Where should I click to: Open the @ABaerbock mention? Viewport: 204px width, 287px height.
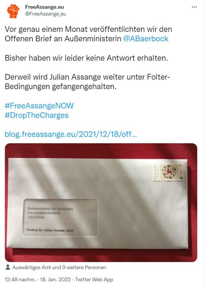[x=146, y=39]
